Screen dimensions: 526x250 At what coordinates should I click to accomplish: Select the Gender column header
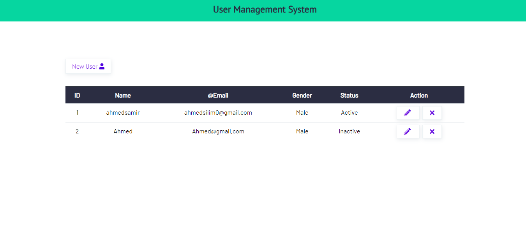[x=302, y=95]
